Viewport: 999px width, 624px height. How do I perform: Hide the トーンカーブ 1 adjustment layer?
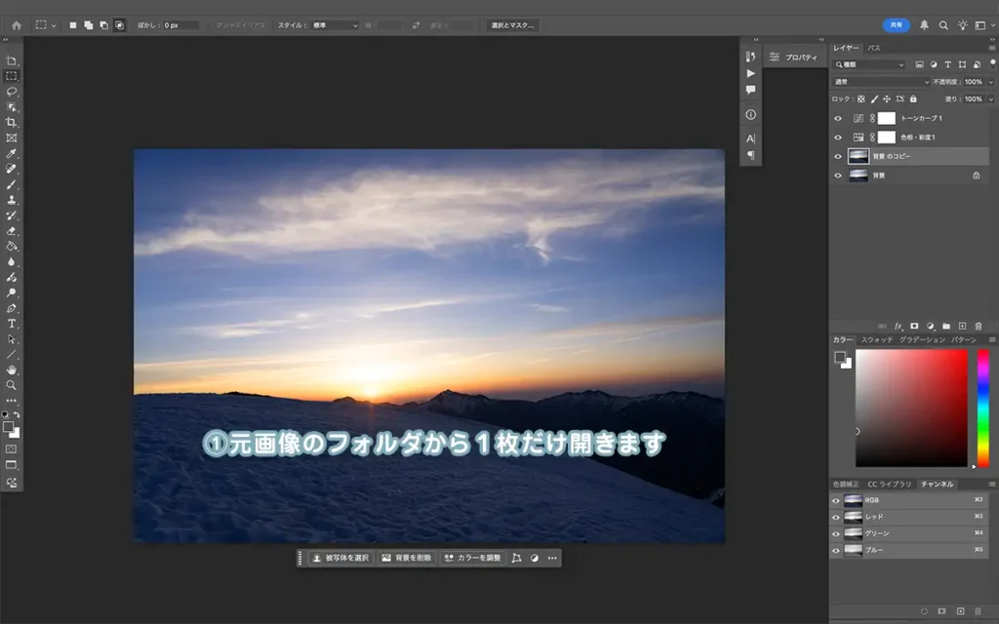(x=838, y=118)
